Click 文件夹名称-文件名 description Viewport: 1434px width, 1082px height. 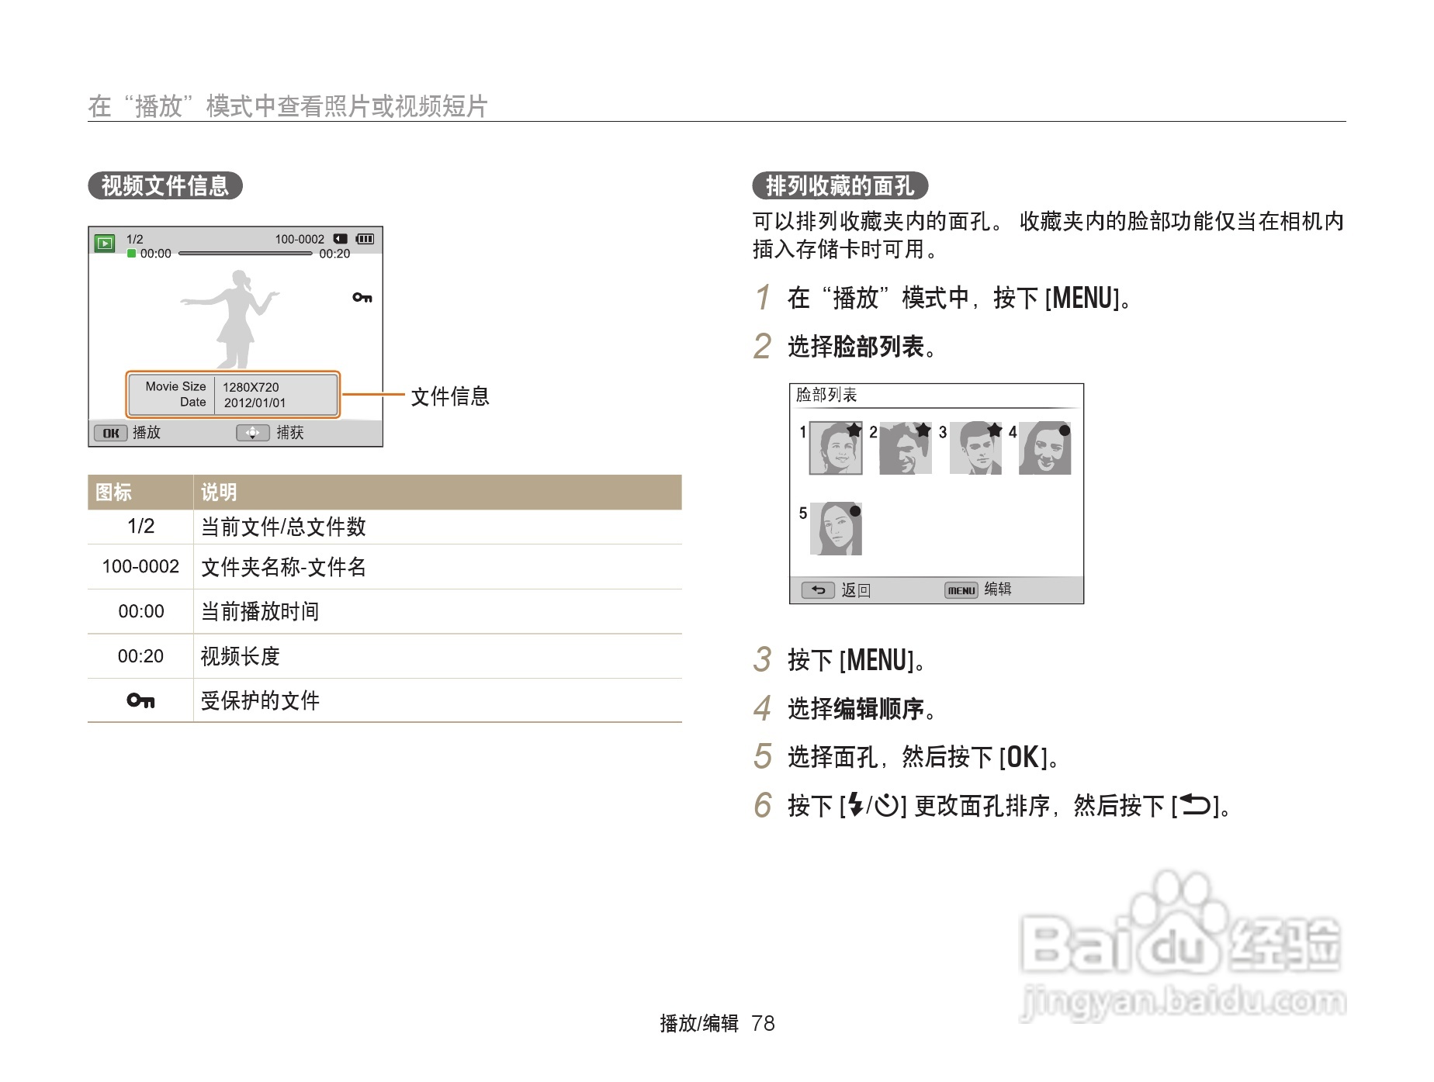pyautogui.click(x=283, y=568)
